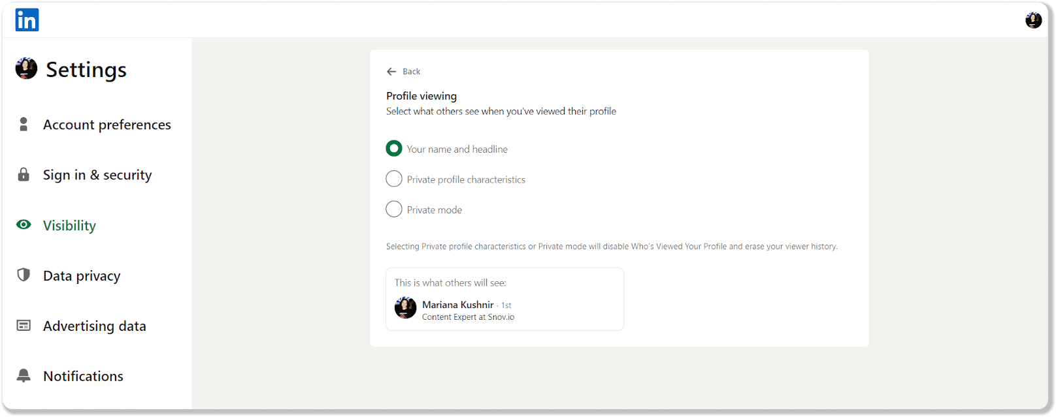Enable Private mode radio button
Viewport: 1056px width, 417px height.
(x=394, y=209)
